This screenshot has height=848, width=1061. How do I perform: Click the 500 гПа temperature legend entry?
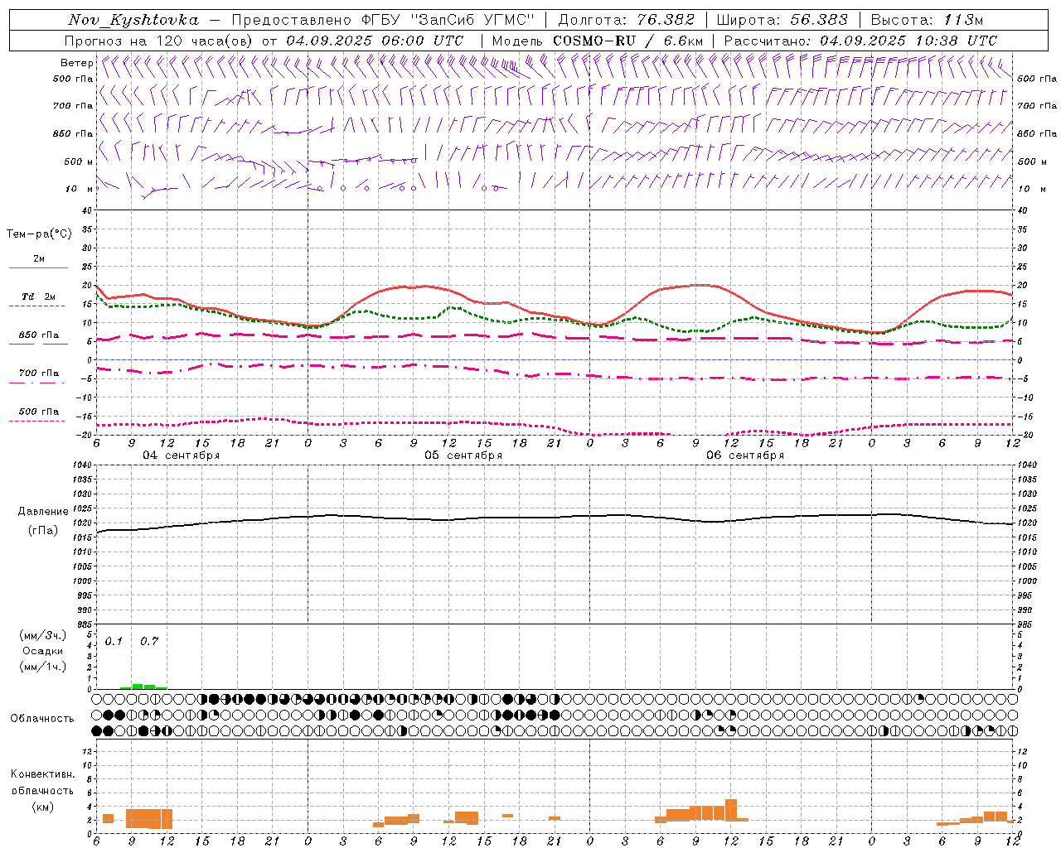pos(38,412)
